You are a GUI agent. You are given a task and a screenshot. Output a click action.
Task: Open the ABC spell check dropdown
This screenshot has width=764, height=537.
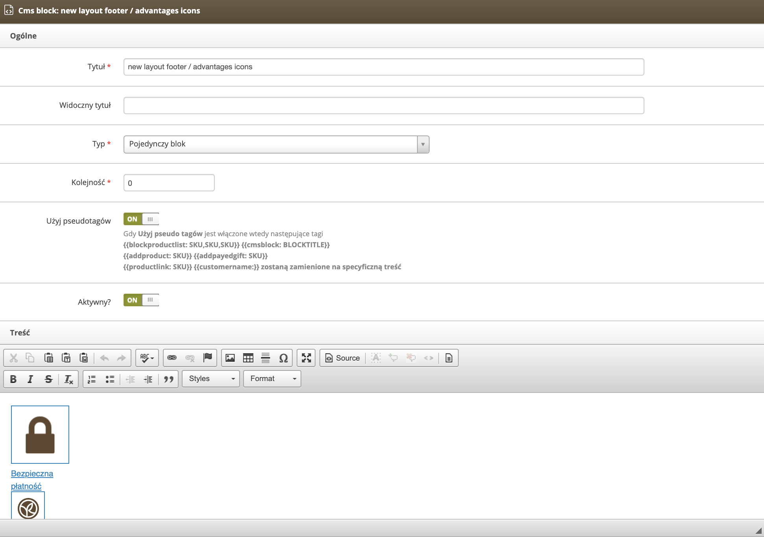pyautogui.click(x=147, y=358)
